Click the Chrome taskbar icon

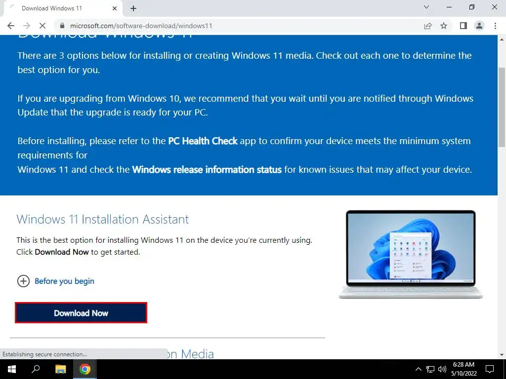[85, 369]
